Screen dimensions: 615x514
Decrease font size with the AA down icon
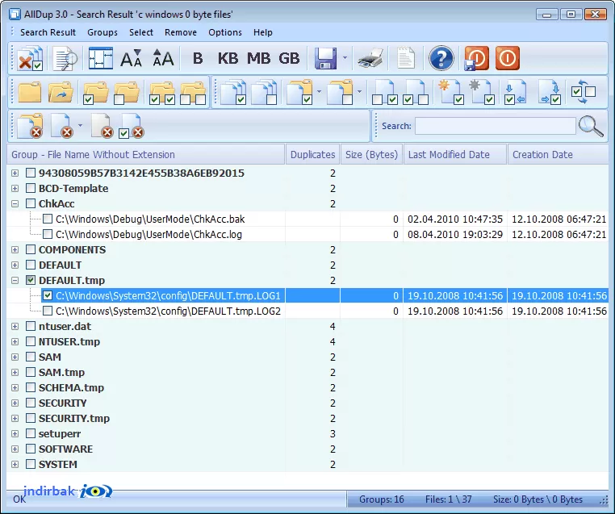[x=131, y=58]
